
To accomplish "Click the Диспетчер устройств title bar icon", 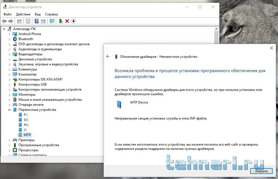I will 5,7.
